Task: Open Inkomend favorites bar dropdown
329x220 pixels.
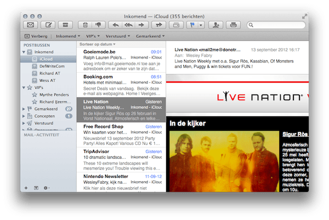Action: point(68,36)
